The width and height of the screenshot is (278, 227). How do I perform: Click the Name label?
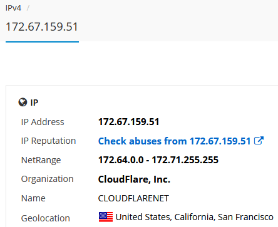tap(33, 198)
